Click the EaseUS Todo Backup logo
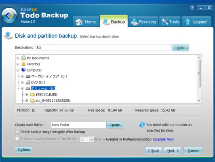Image resolution: width=215 pixels, height=162 pixels. point(9,15)
